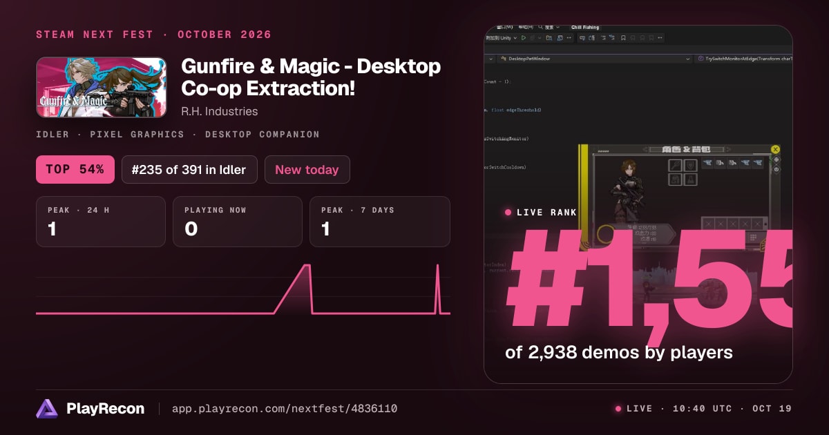Click the power icon beside the backpack panel
The image size is (829, 435).
point(776,169)
